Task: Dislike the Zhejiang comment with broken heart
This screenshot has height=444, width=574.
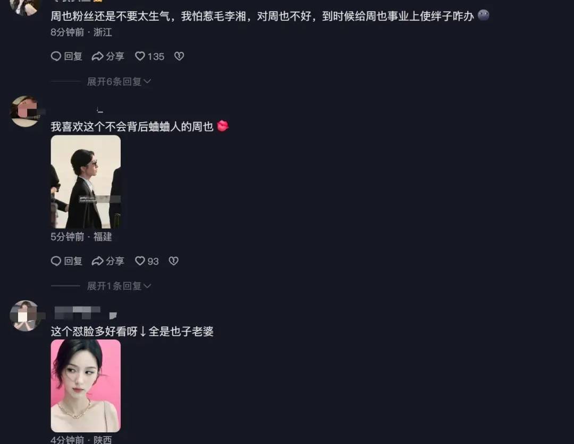Action: [179, 56]
